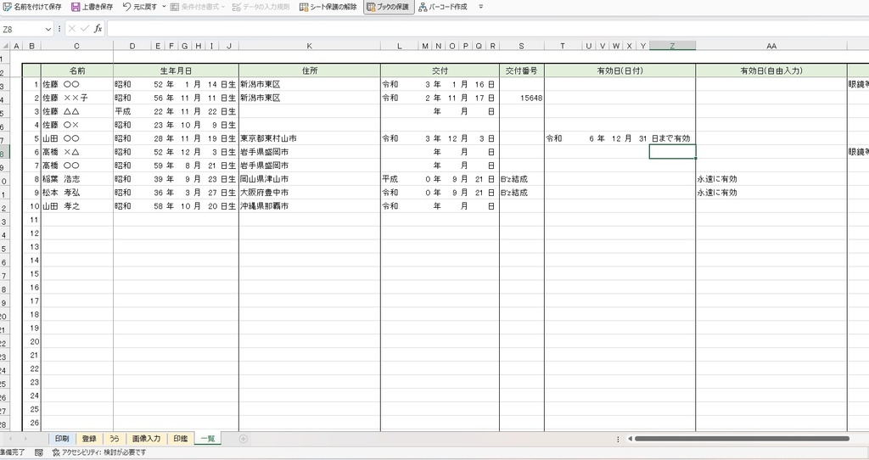Toggle ブックの保護 (Protect Workbook) button
This screenshot has width=869, height=460.
[x=389, y=7]
